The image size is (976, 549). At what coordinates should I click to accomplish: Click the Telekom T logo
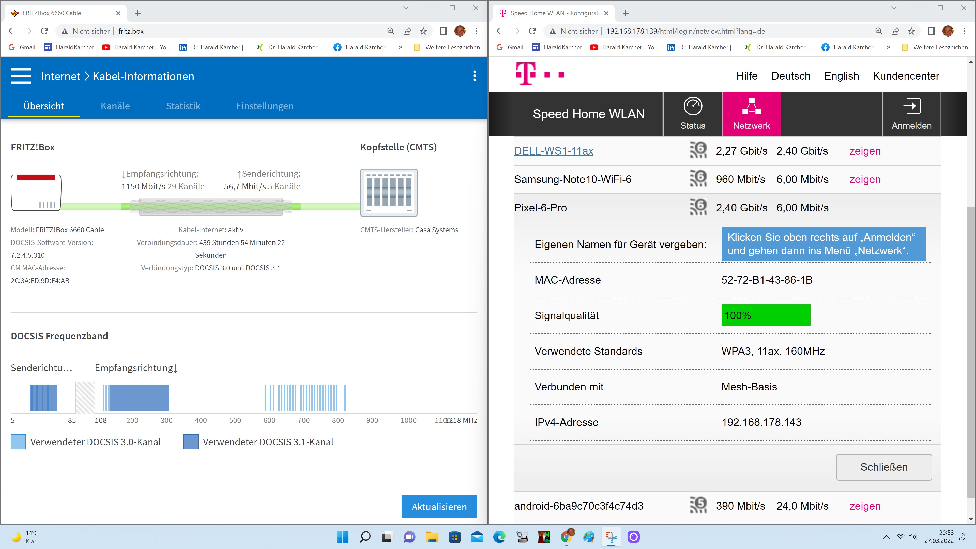click(x=526, y=74)
